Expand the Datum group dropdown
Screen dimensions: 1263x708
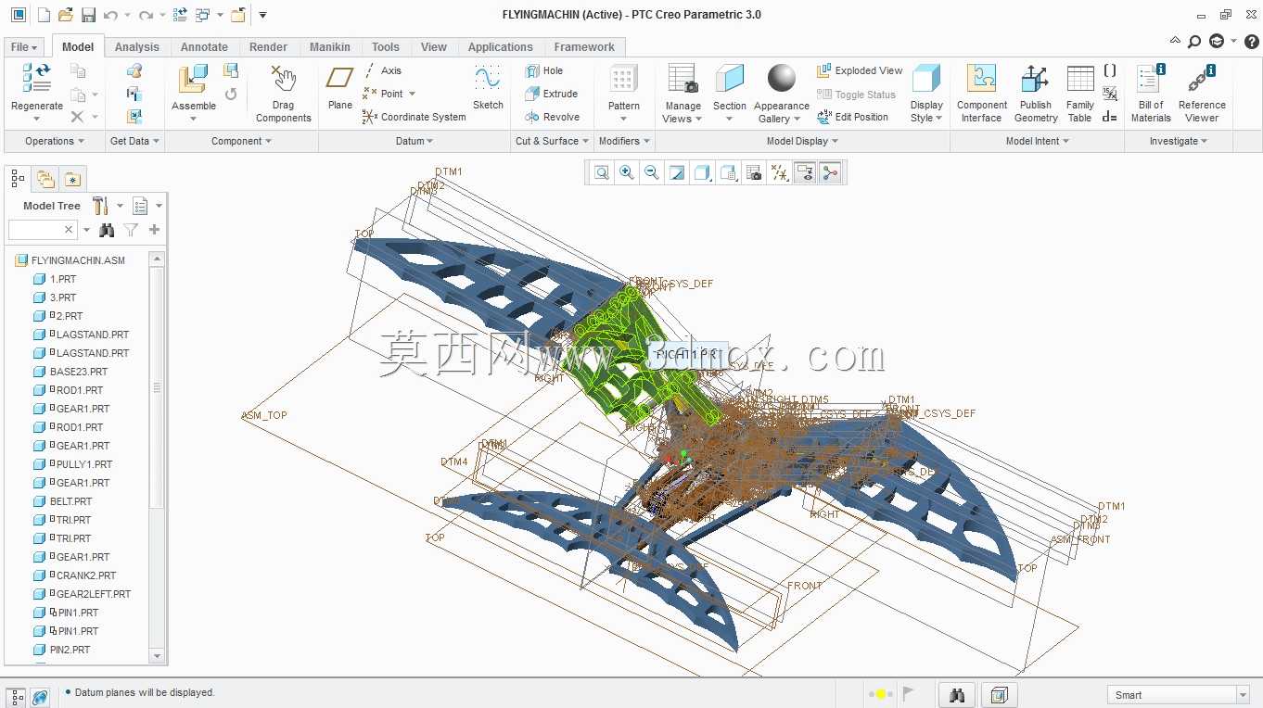415,141
